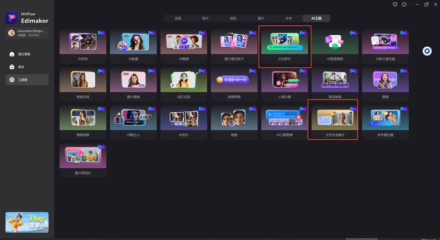Open the 自訂去背 custom cutout tool
This screenshot has height=240, width=440.
coord(184,84)
